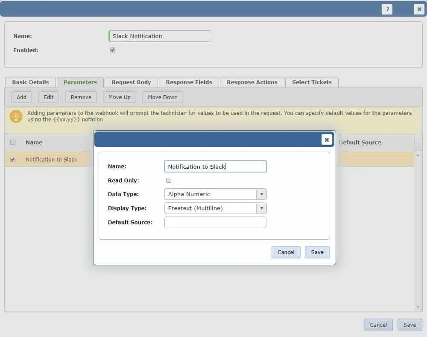The image size is (427, 337).
Task: Open the Display Type dropdown arrow
Action: pyautogui.click(x=261, y=208)
